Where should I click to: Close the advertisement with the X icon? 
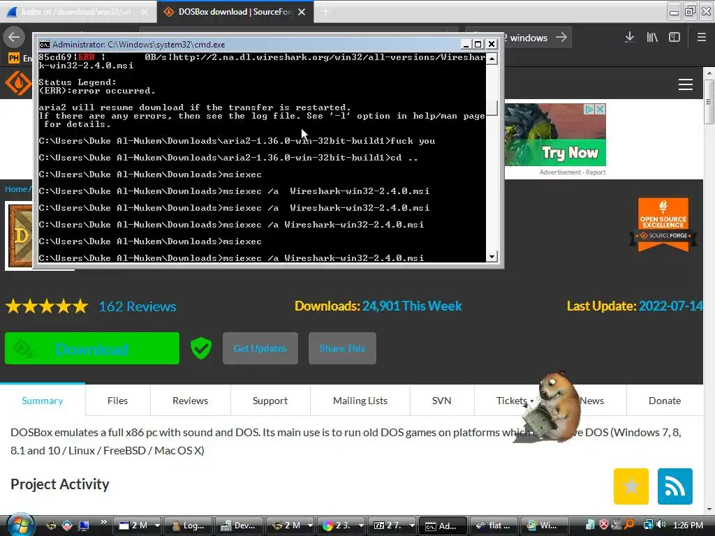(600, 110)
